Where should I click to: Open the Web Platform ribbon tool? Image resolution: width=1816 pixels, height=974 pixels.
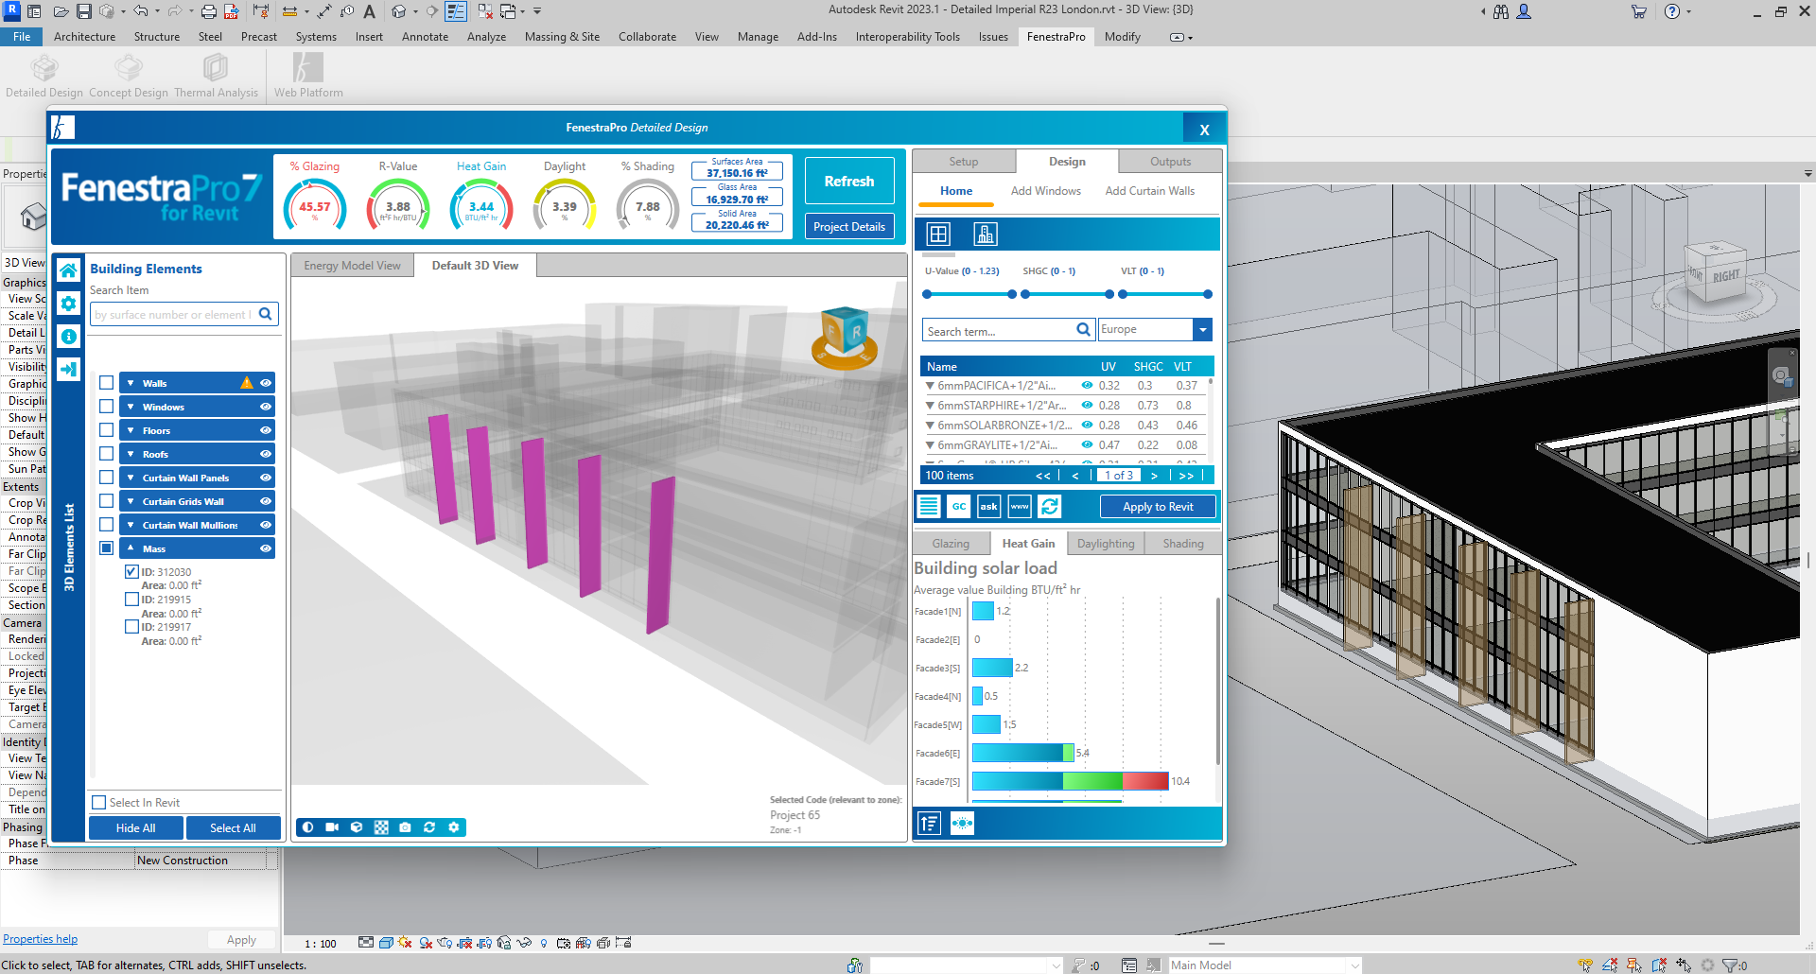(308, 75)
